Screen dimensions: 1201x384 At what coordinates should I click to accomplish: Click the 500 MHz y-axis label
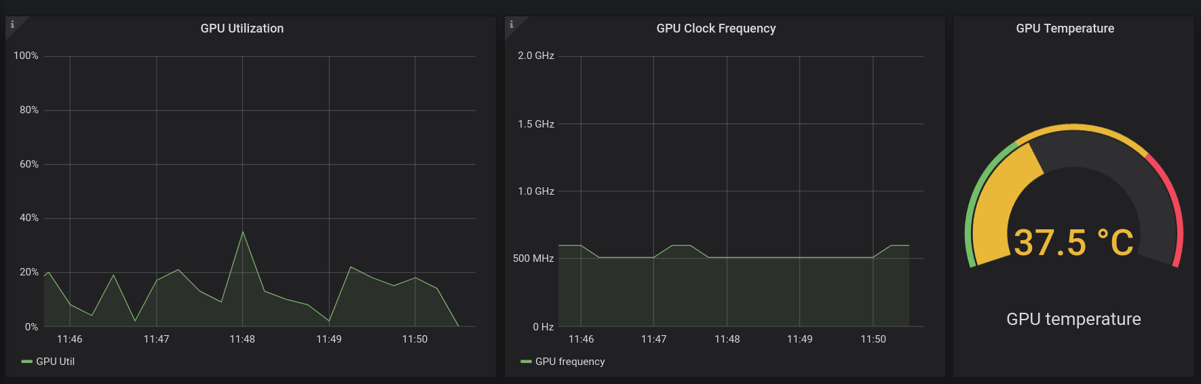[x=533, y=258]
